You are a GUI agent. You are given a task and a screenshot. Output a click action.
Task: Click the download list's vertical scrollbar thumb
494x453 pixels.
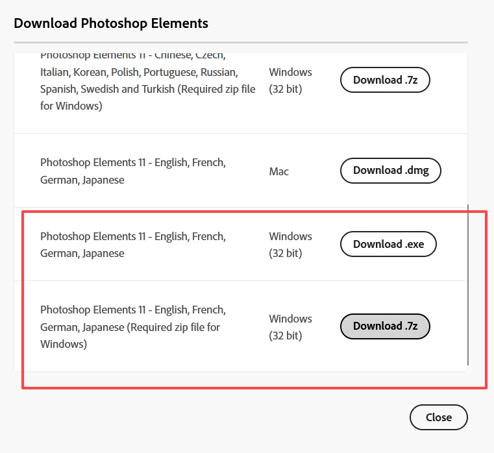468,285
